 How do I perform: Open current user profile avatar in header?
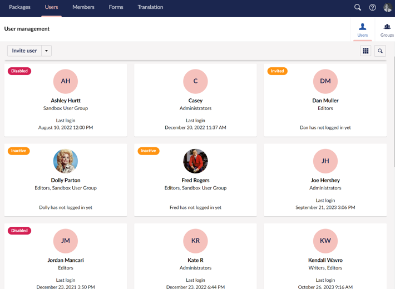pyautogui.click(x=388, y=7)
